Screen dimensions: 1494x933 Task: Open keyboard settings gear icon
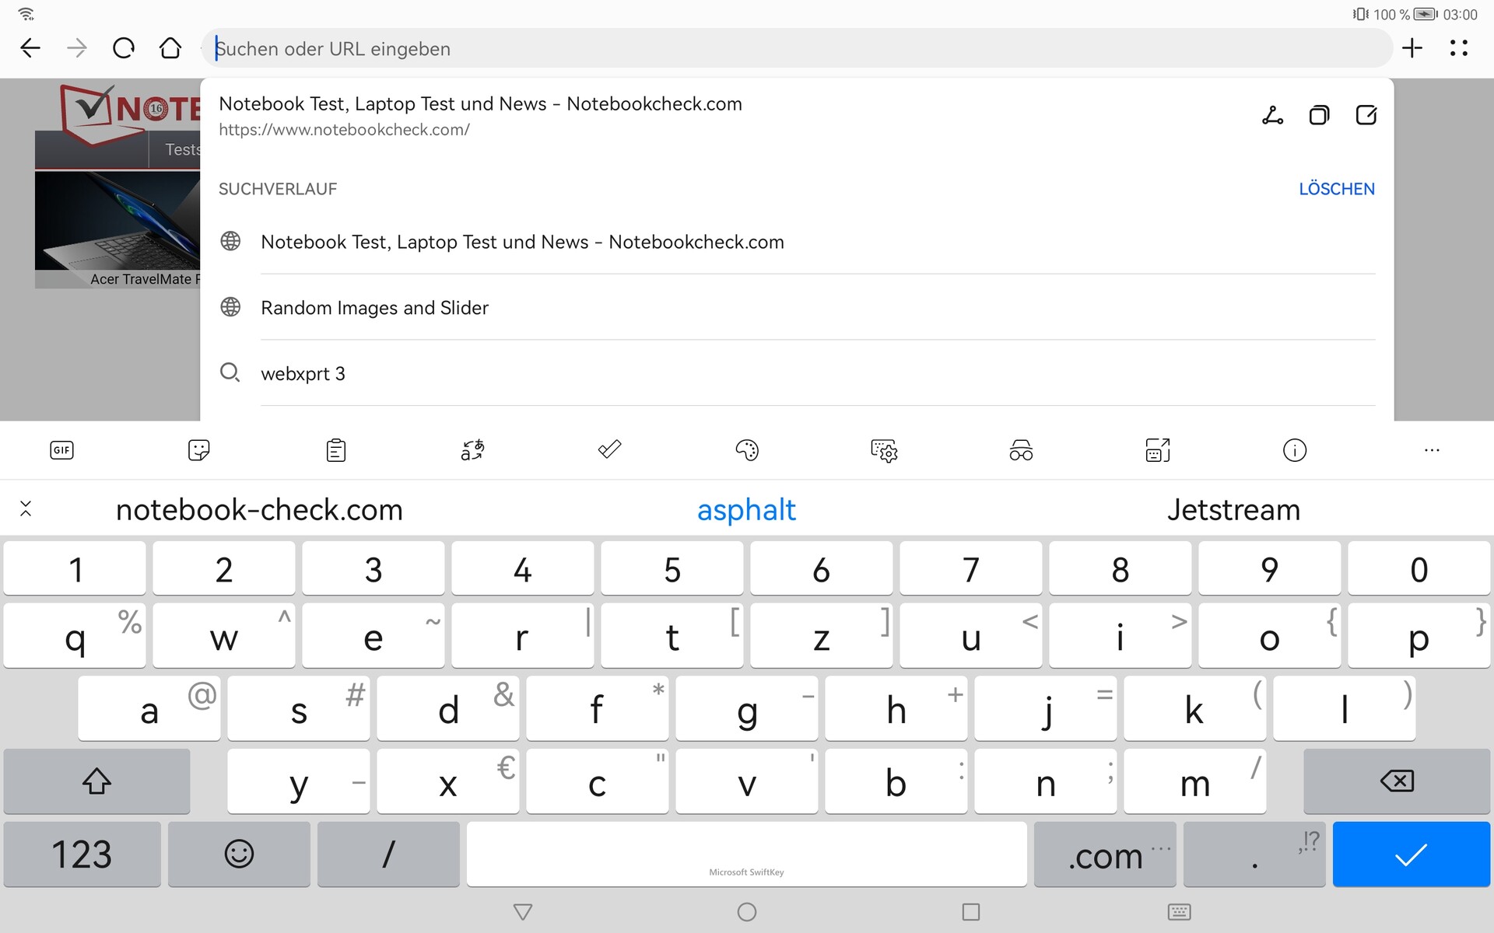pyautogui.click(x=884, y=450)
